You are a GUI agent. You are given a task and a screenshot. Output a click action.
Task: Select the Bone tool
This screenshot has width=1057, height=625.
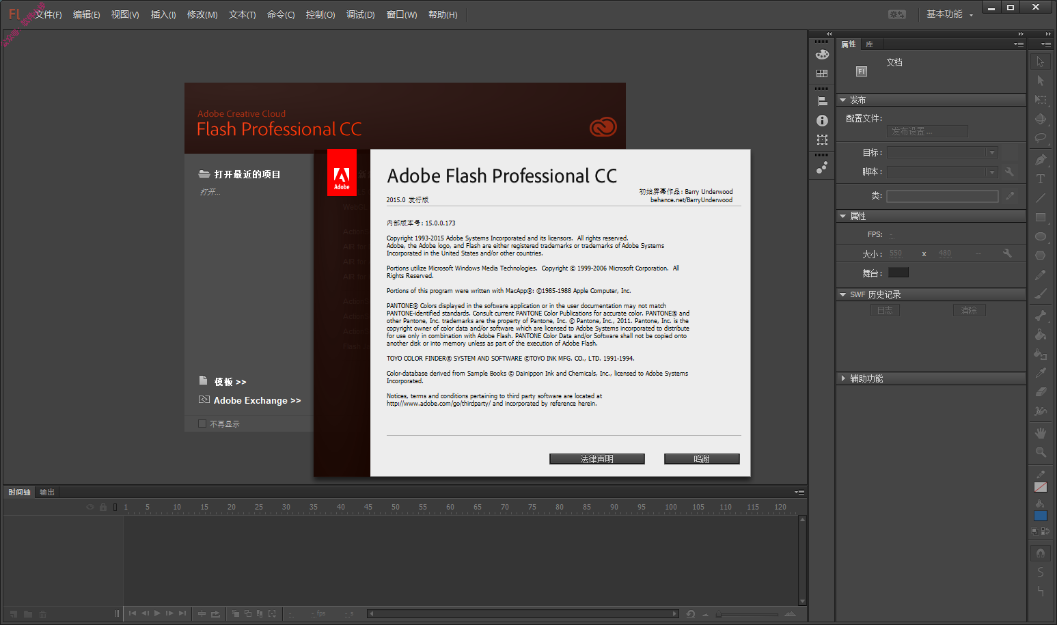click(1040, 316)
